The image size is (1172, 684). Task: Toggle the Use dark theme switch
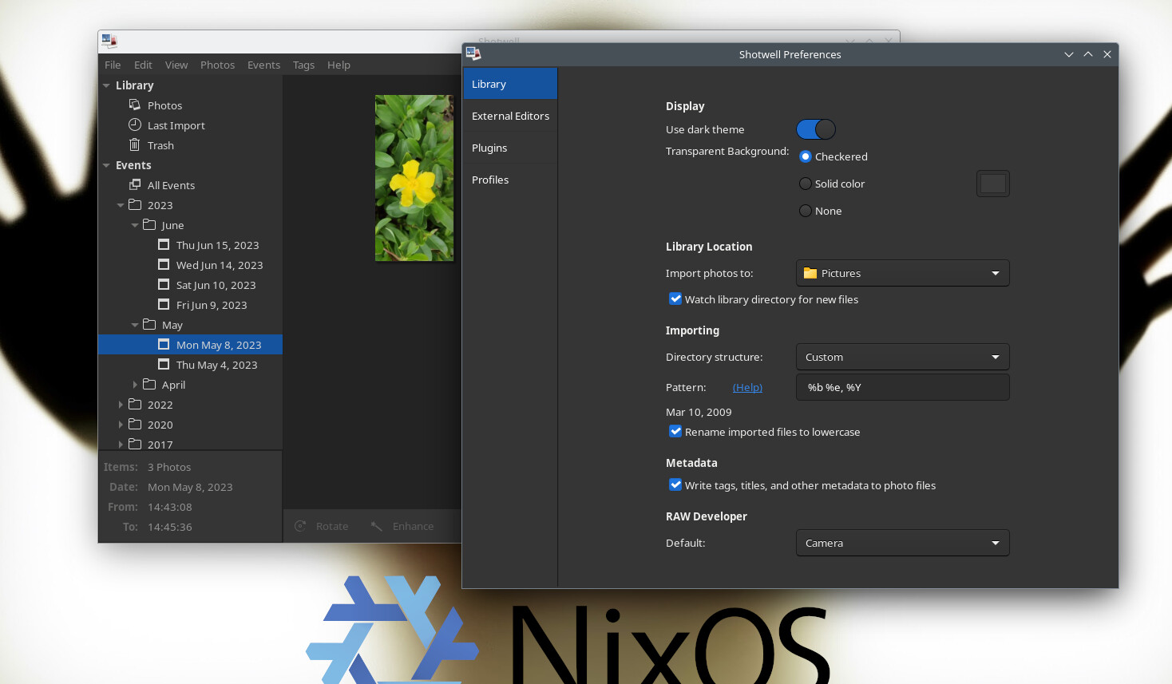(x=816, y=129)
